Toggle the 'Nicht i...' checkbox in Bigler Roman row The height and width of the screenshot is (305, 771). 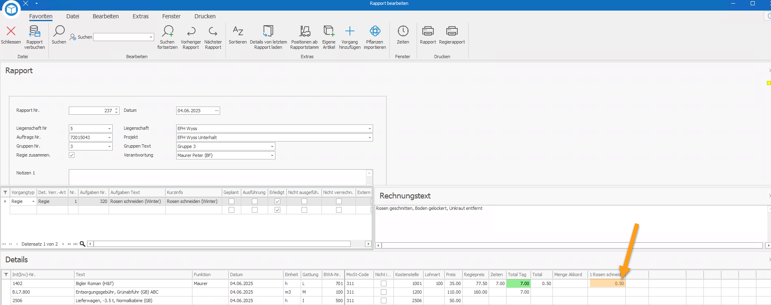click(384, 283)
